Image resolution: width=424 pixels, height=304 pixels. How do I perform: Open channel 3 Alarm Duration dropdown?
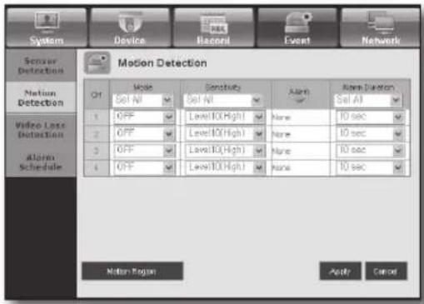point(370,150)
